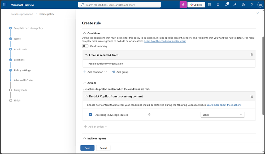The width and height of the screenshot is (265, 154).
Task: Uncheck Accessing knowledge sources checkbox
Action: click(x=90, y=115)
